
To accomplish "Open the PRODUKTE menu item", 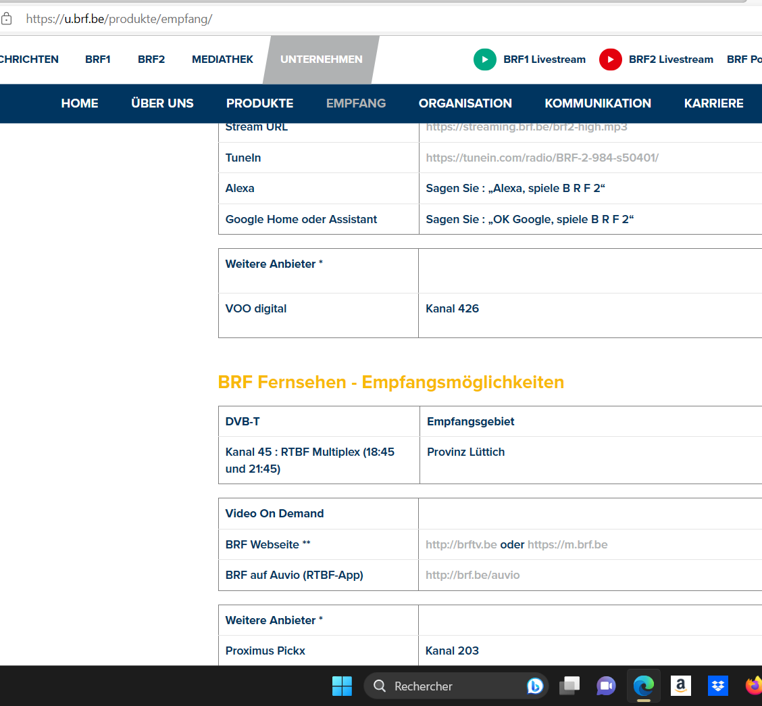I will pyautogui.click(x=259, y=103).
